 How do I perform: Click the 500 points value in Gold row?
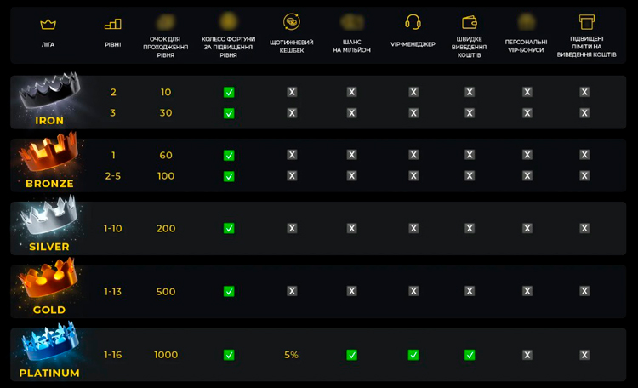tap(166, 292)
